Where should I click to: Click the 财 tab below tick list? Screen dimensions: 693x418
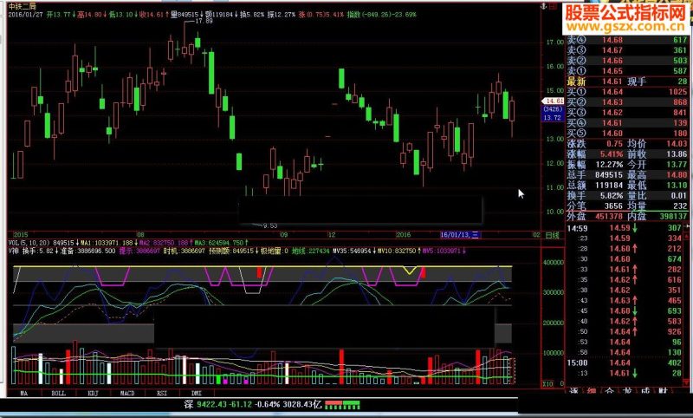(663, 391)
